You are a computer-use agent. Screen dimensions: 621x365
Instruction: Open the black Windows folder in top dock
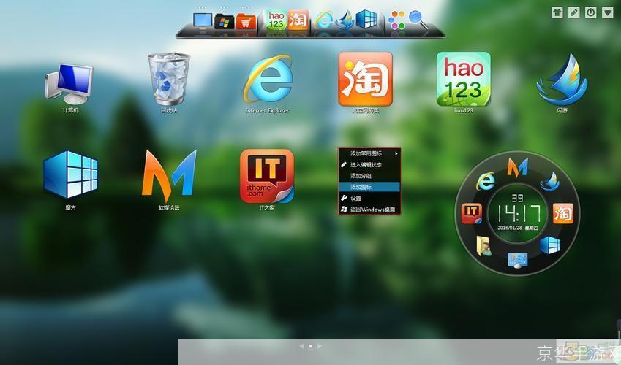[224, 21]
